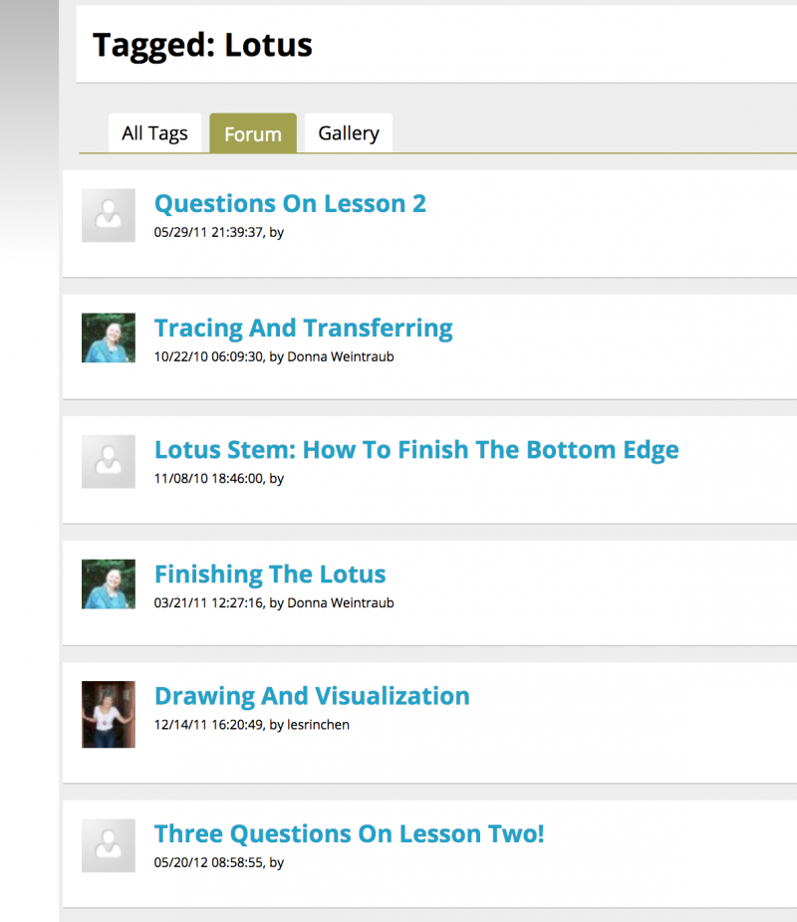Open the All Tags tab
797x922 pixels.
tap(154, 133)
